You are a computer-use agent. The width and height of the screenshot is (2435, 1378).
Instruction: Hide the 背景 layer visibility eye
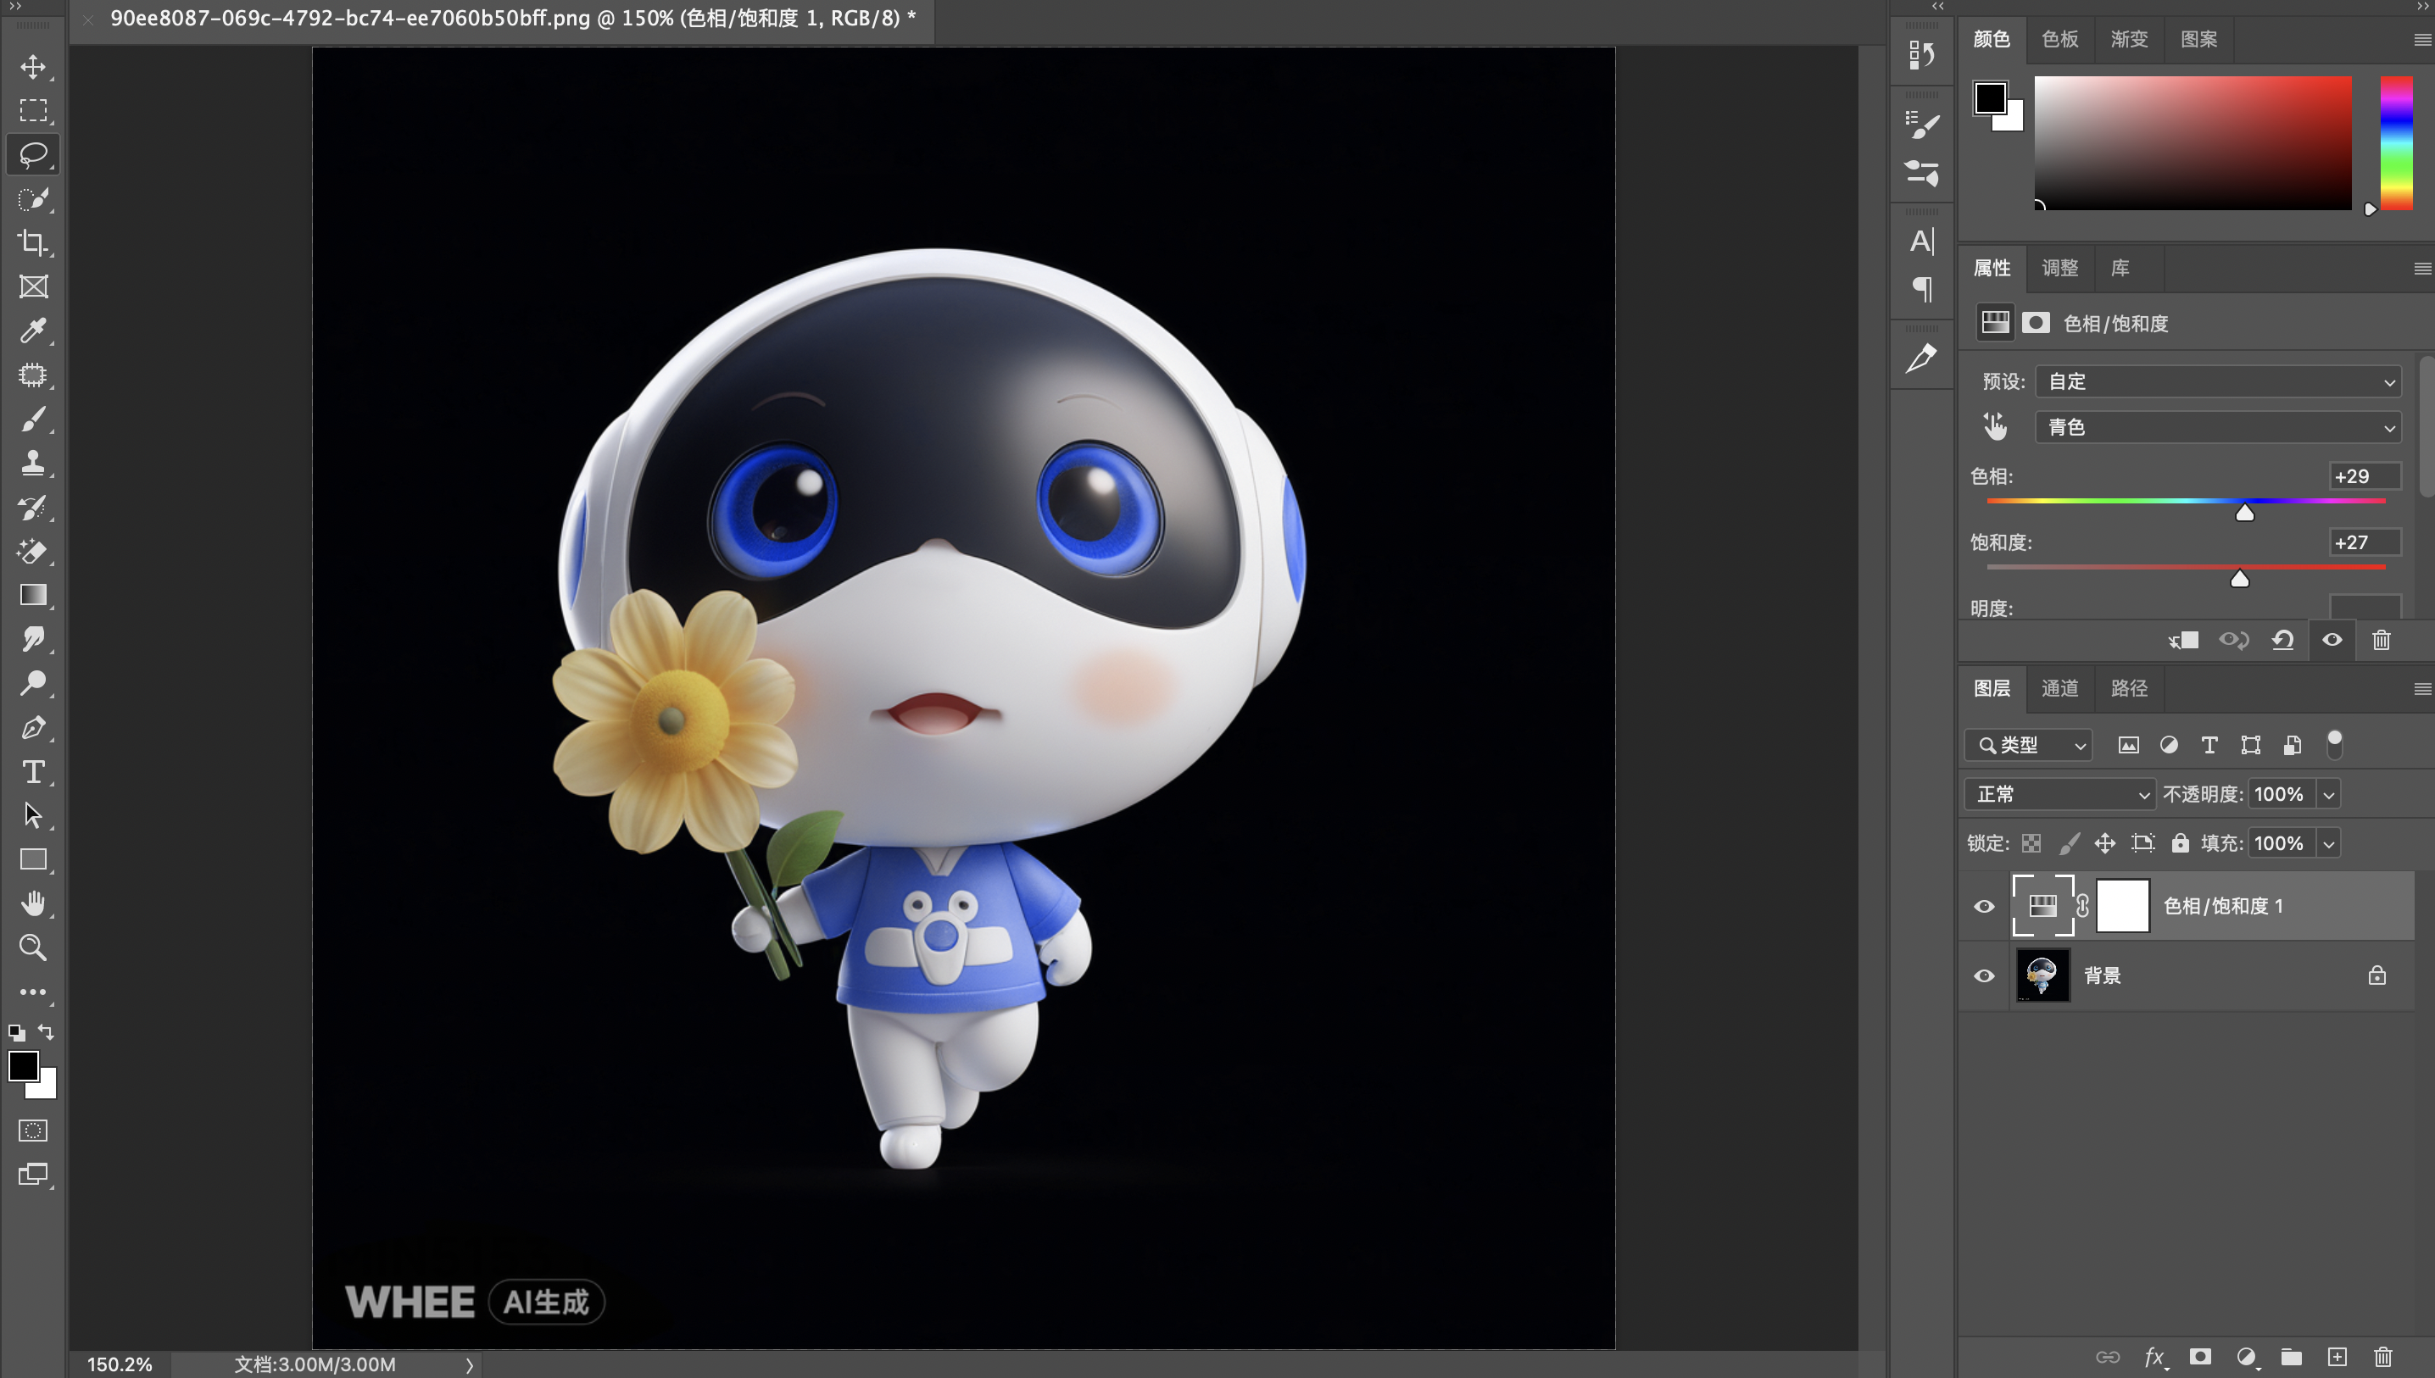(1983, 975)
